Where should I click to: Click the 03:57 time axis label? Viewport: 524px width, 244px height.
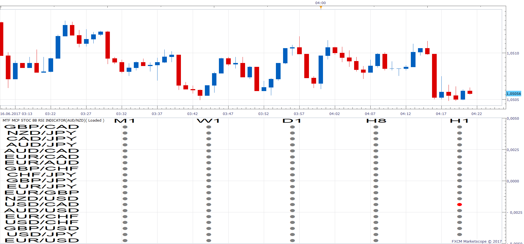[299, 114]
